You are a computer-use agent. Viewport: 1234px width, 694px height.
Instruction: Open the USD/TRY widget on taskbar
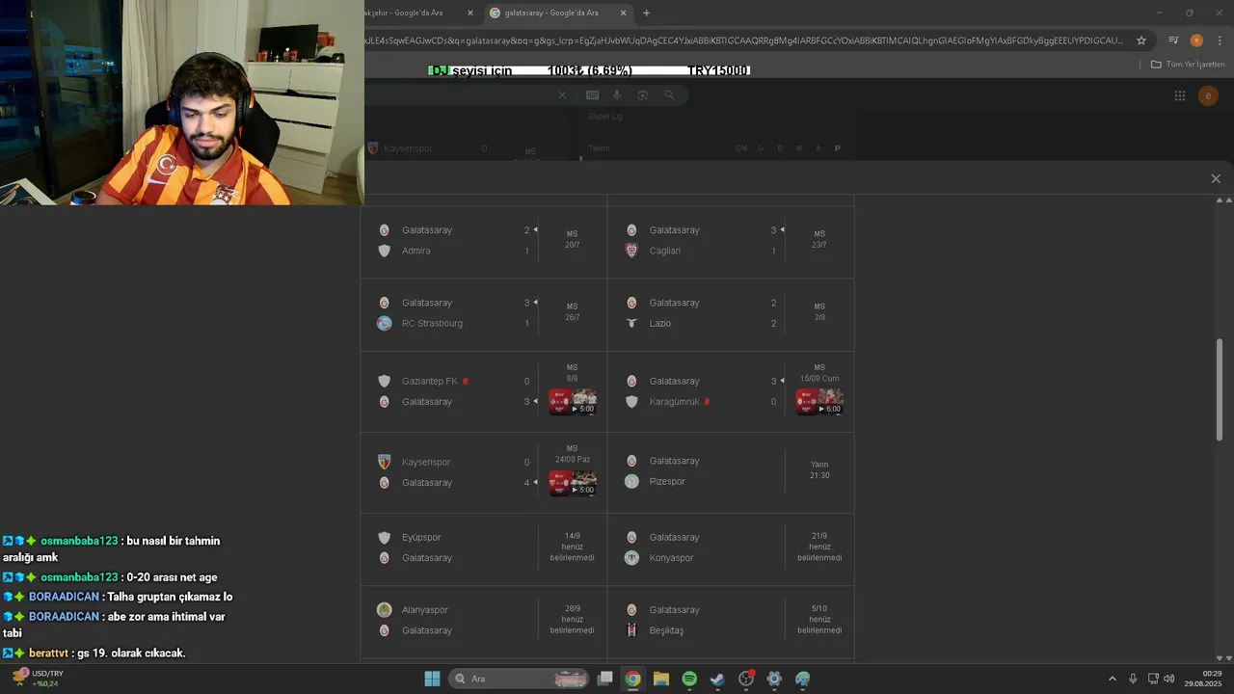[37, 678]
